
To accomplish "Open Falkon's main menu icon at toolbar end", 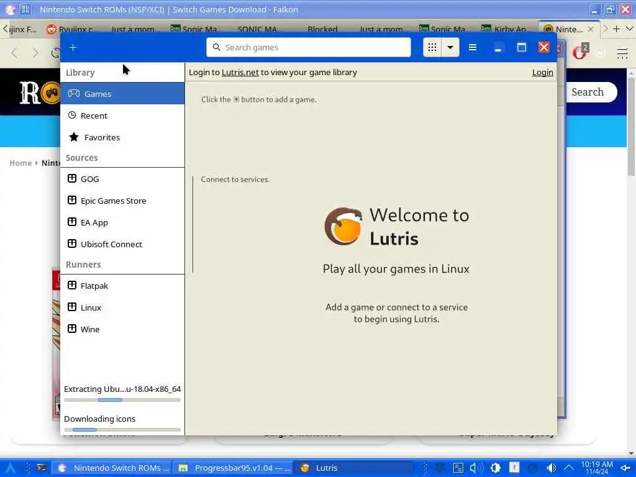I will (622, 53).
